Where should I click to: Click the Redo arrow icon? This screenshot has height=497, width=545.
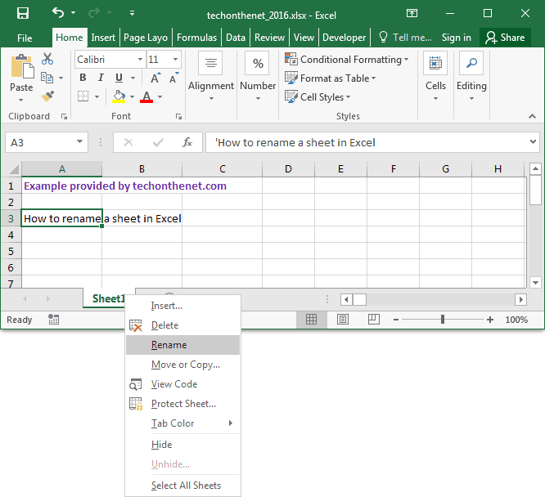94,13
